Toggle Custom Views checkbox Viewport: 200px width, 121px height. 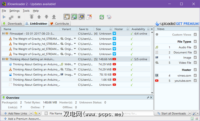pos(195,34)
